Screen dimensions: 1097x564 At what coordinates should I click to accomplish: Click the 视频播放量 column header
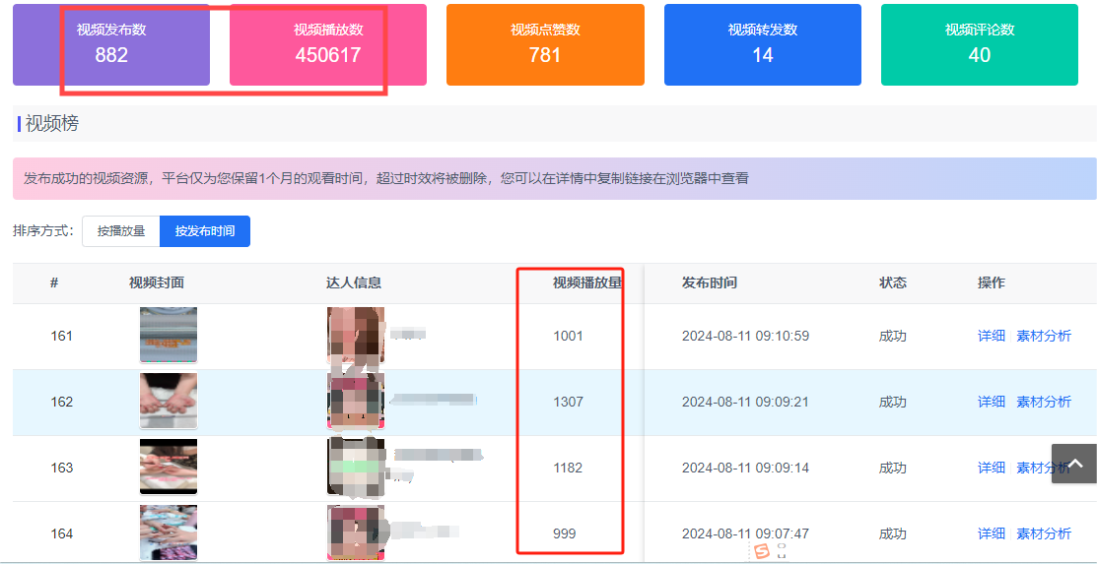tap(587, 282)
